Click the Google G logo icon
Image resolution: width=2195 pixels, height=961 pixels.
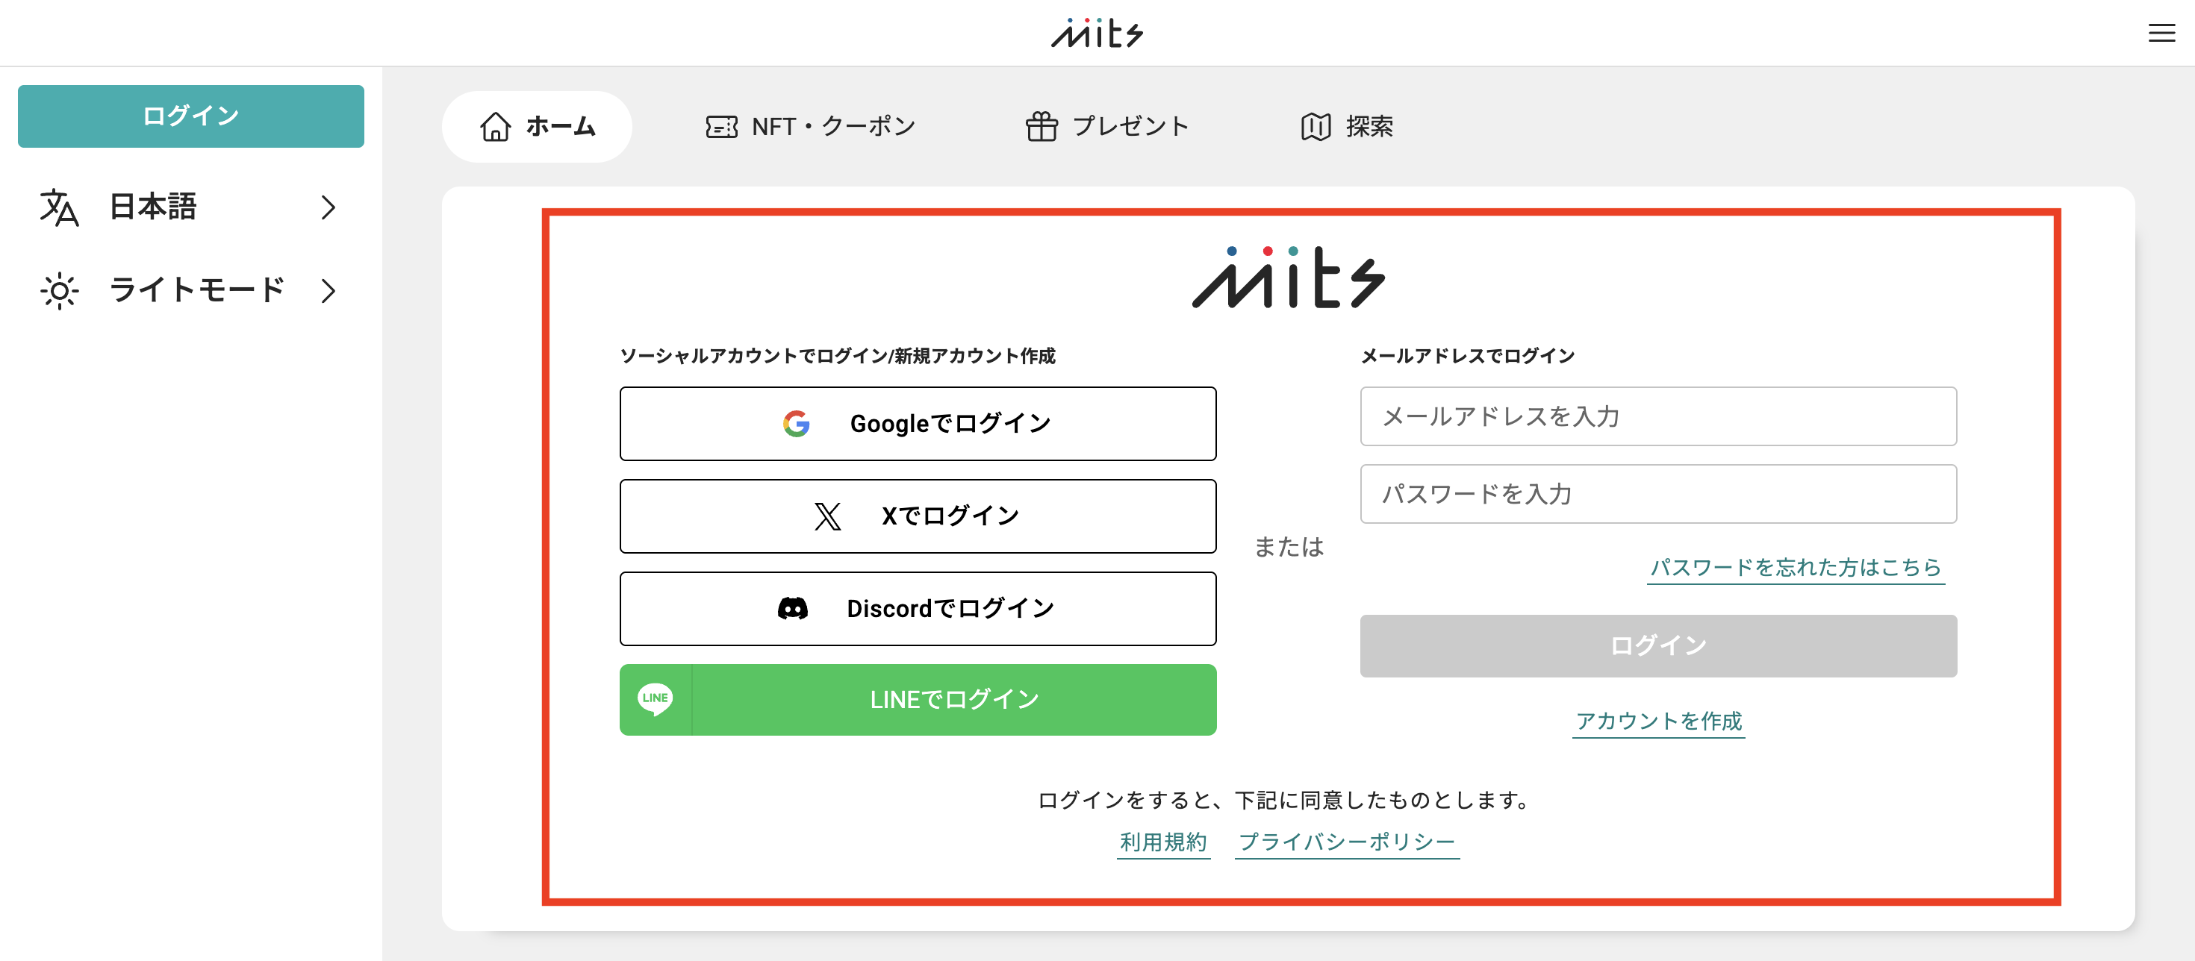pyautogui.click(x=796, y=424)
